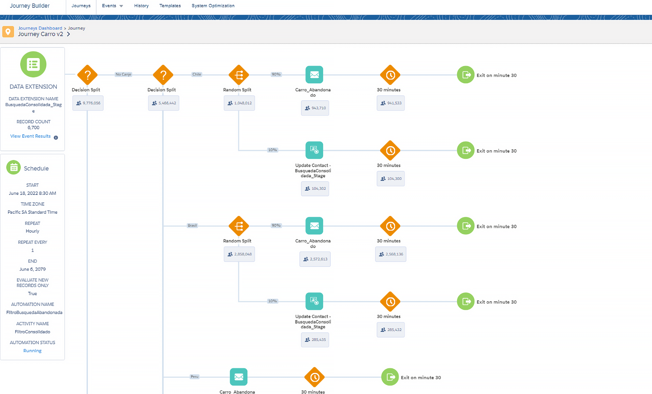
Task: Select 30 minutes wait with 941,533 count
Action: tap(390, 75)
